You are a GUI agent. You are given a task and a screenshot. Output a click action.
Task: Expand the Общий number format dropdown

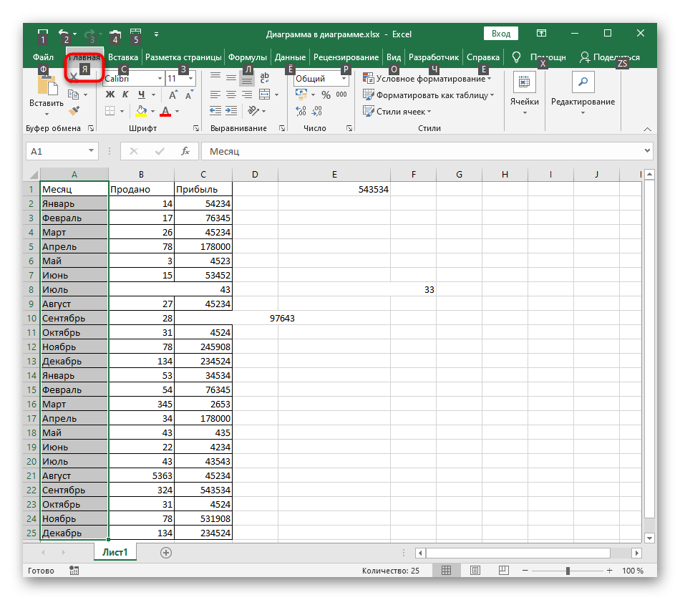(344, 79)
